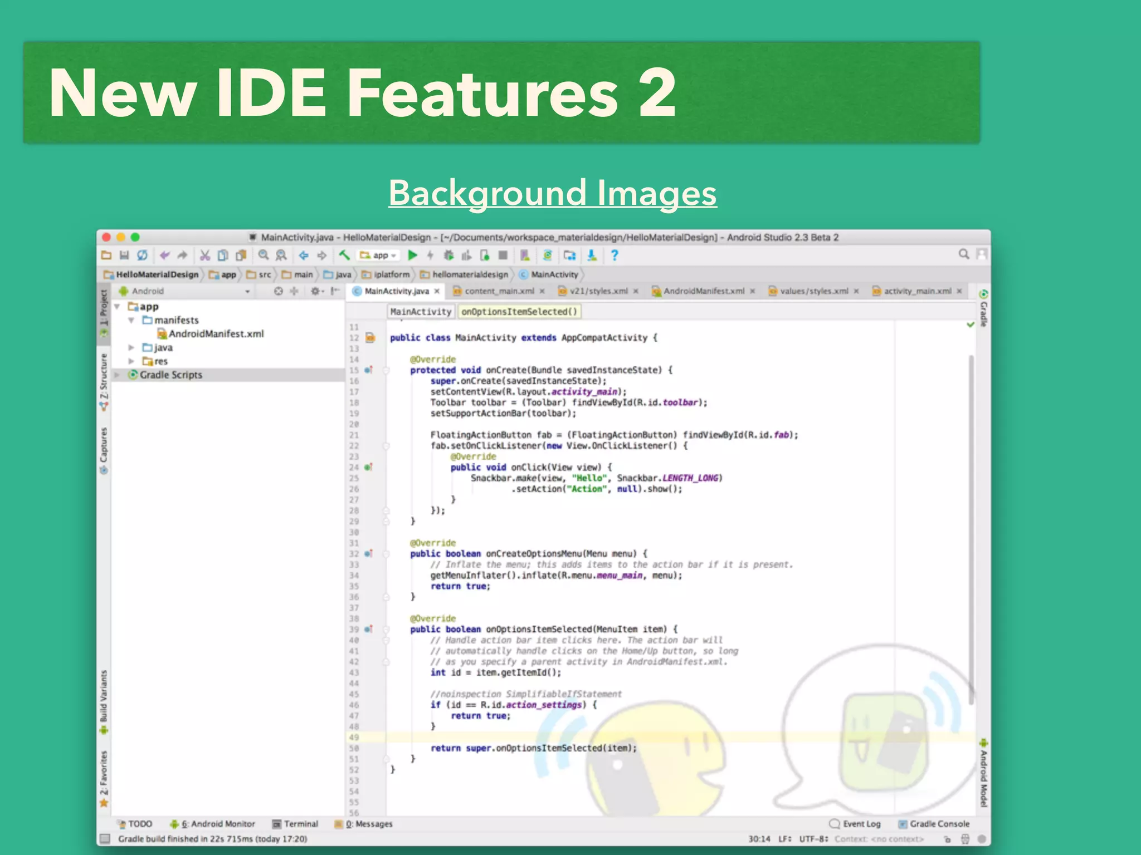Switch to the AndroidManifest.xml editor tab
Screen dimensions: 1141x855
click(x=703, y=291)
